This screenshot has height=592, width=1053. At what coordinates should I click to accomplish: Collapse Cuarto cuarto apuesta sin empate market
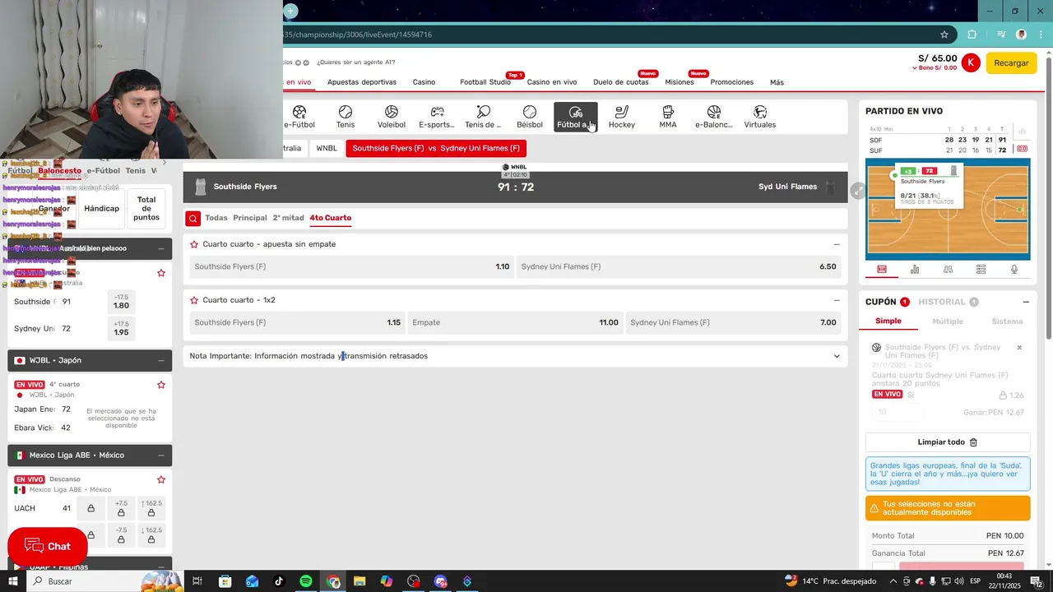pos(837,244)
